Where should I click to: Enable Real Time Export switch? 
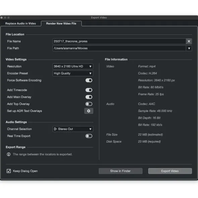(89, 136)
